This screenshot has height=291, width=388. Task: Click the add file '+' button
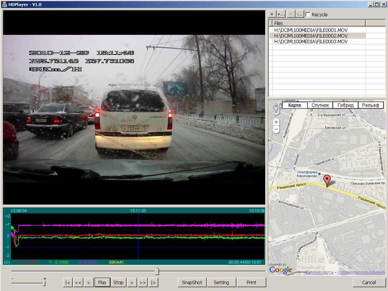[272, 14]
